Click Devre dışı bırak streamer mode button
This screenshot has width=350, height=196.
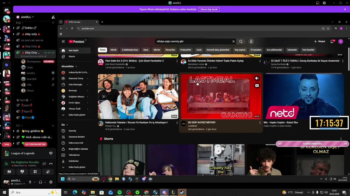coord(209,9)
